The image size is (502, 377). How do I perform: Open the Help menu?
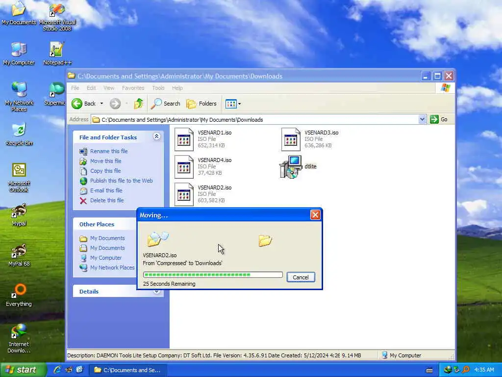point(177,88)
